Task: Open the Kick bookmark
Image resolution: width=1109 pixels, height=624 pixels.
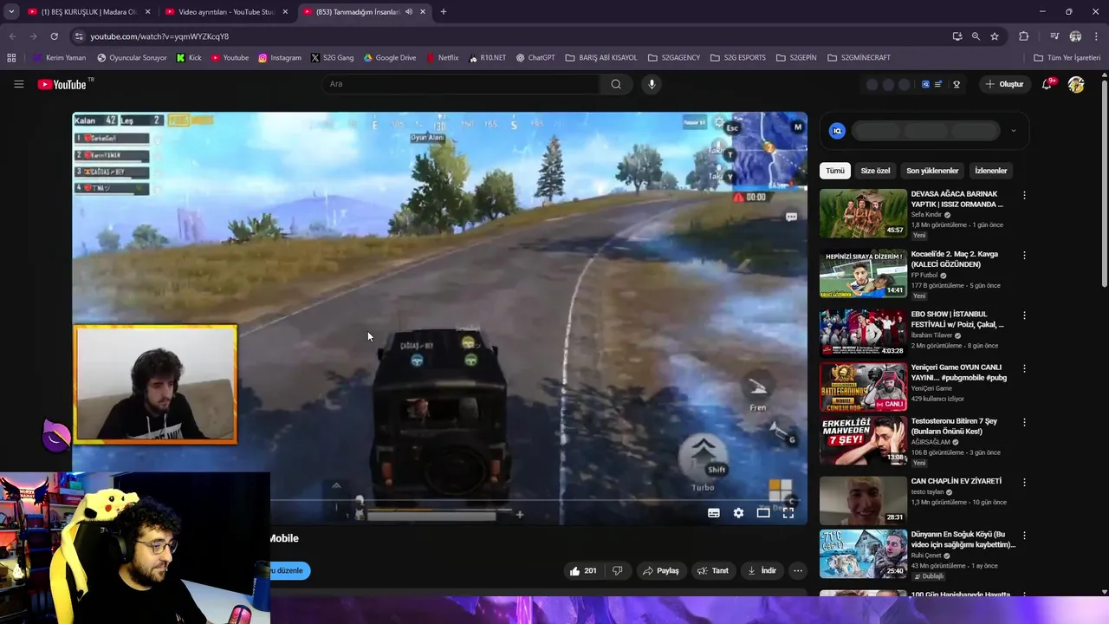Action: point(189,57)
